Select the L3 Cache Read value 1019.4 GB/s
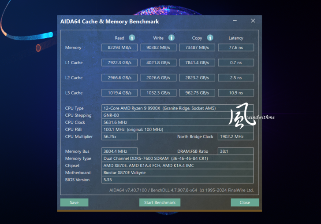The width and height of the screenshot is (321, 224). (x=119, y=93)
